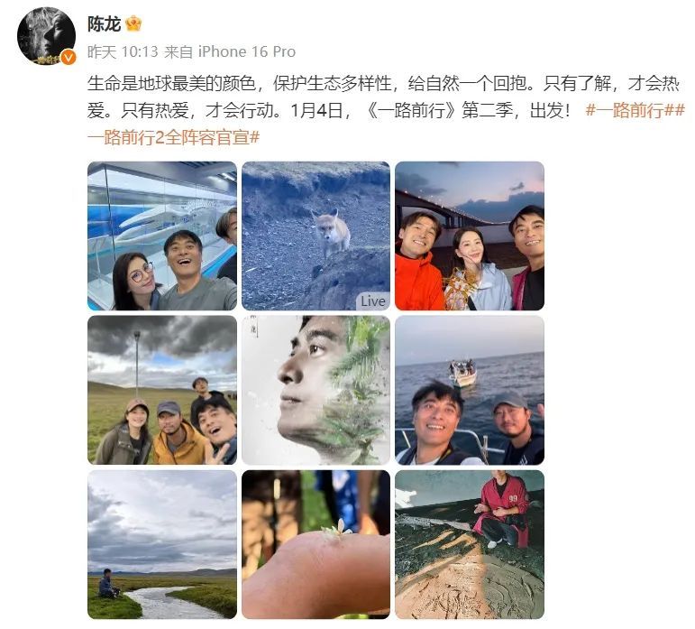Screen dimensions: 695x629
Task: Open the museum selfie photo thumbnail
Action: pos(162,236)
